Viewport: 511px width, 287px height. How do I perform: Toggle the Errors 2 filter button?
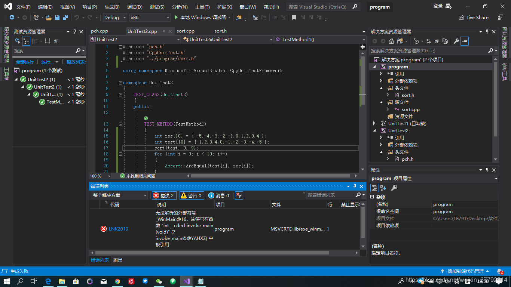pyautogui.click(x=163, y=195)
